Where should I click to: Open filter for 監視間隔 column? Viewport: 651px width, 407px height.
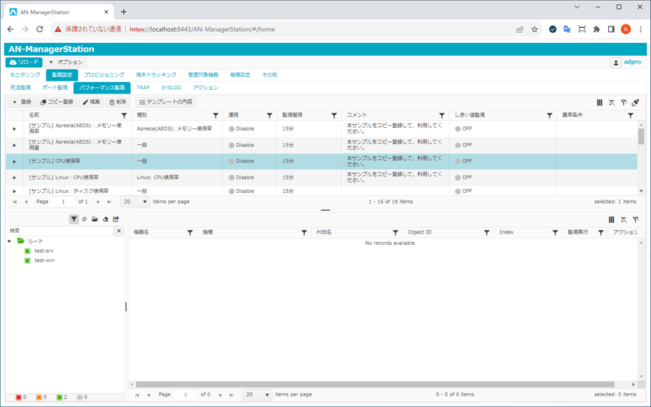click(334, 115)
